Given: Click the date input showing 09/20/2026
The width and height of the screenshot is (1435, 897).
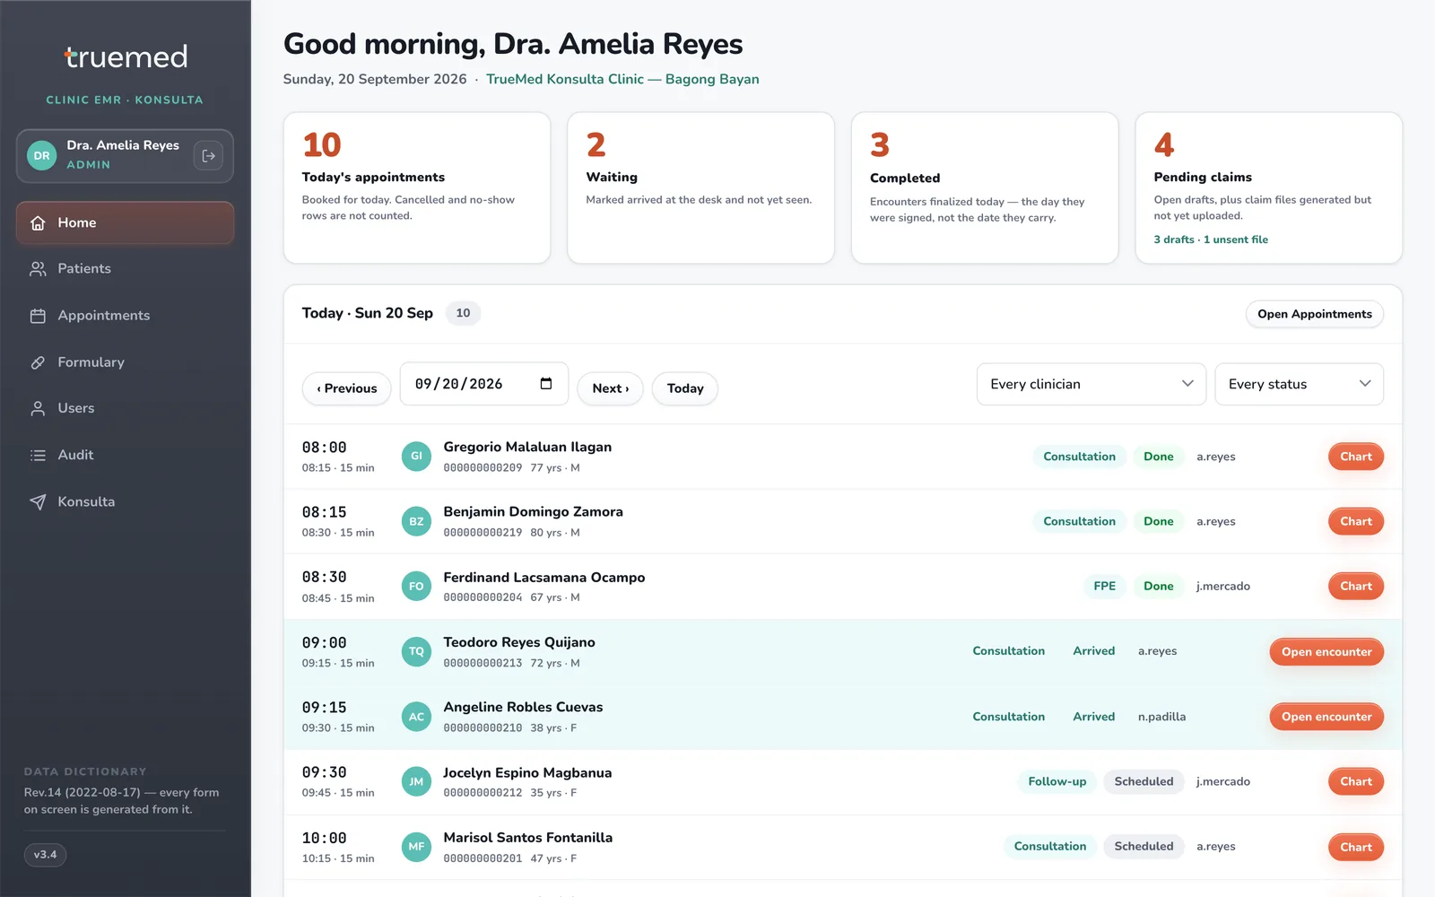Looking at the screenshot, I should pos(484,384).
